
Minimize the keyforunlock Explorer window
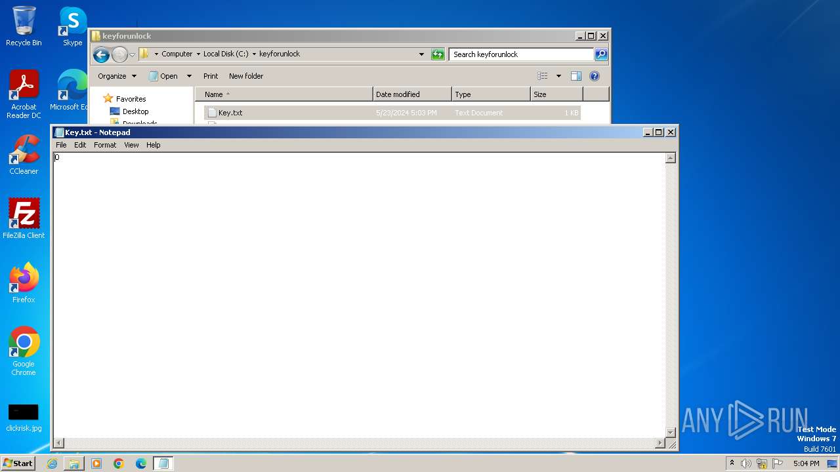(579, 36)
